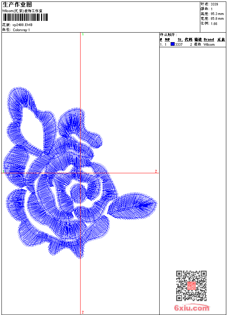
Task: Click the QR code in the right panel
Action: (191, 286)
